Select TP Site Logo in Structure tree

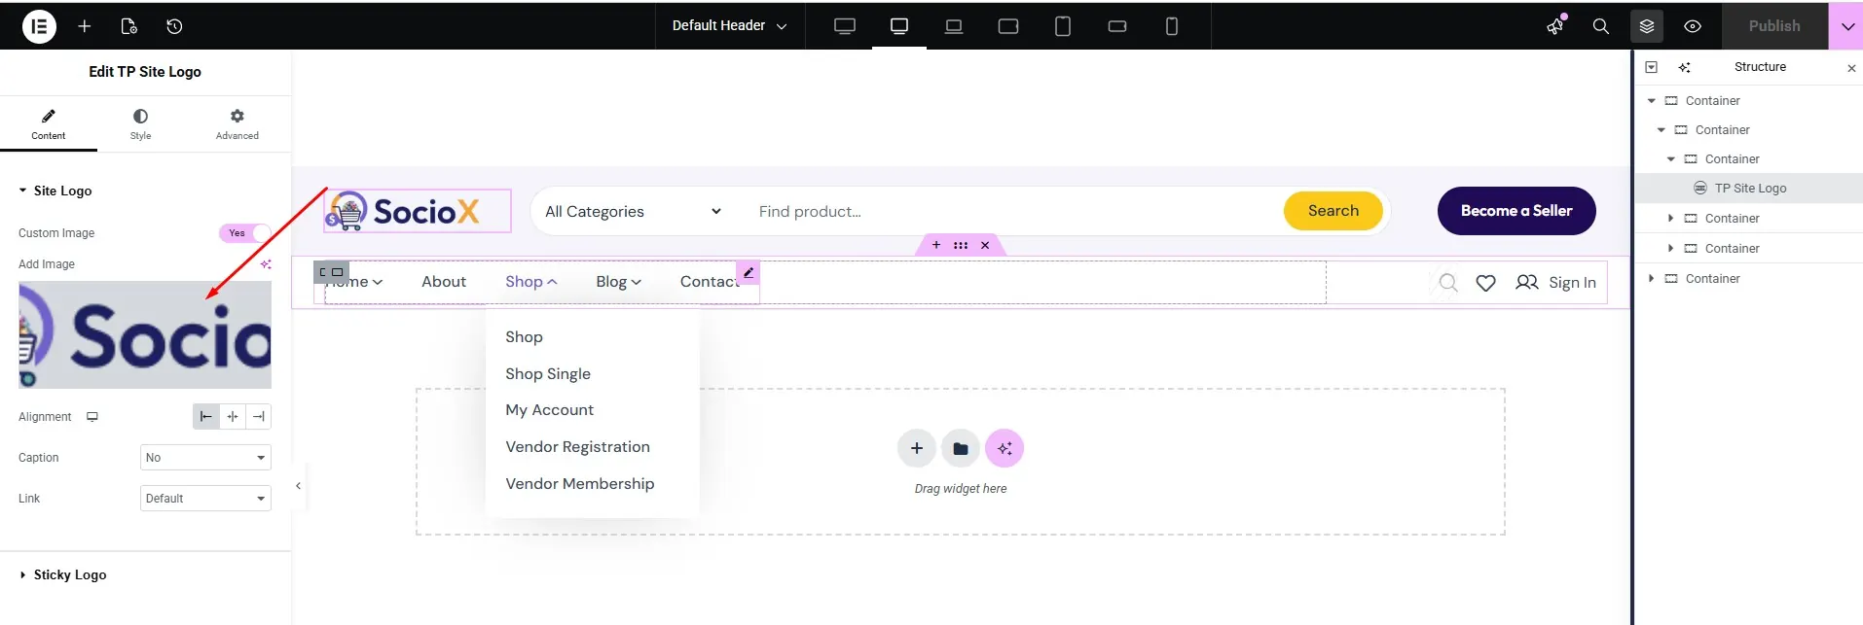1749,189
